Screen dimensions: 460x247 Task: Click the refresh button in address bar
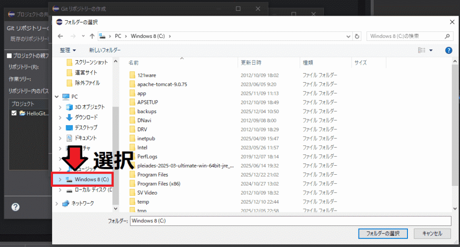357,36
